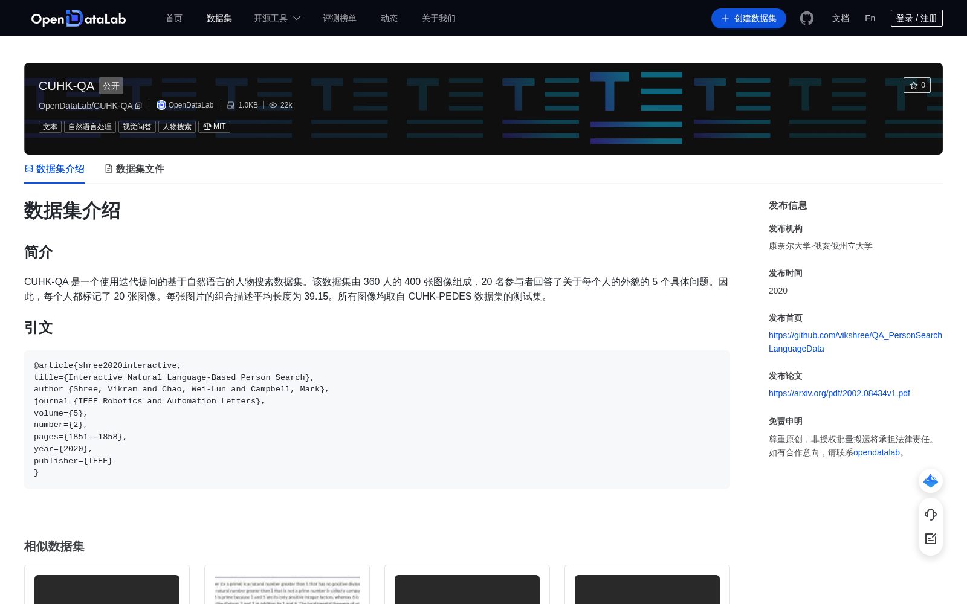The image size is (967, 604).
Task: Open the arxiv paper PDF link
Action: (x=839, y=393)
